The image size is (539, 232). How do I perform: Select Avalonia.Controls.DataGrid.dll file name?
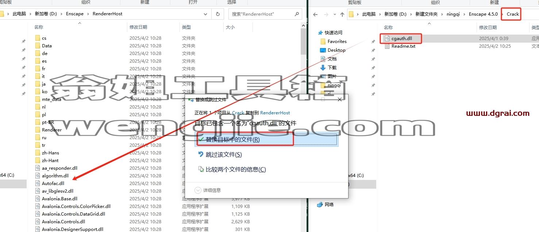click(x=73, y=214)
